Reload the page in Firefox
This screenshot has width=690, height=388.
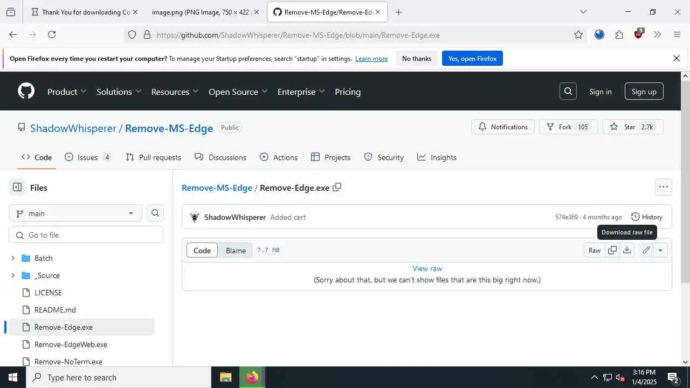[x=52, y=34]
